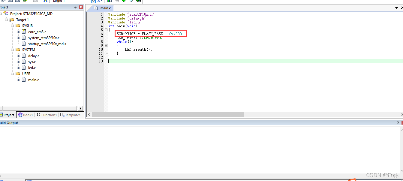Click line number 13 in the gutter
Screen dimensions: 403x181
point(101,61)
